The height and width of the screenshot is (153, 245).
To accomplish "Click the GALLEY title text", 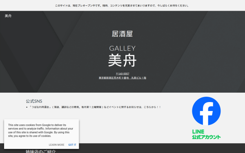I will point(122,48).
